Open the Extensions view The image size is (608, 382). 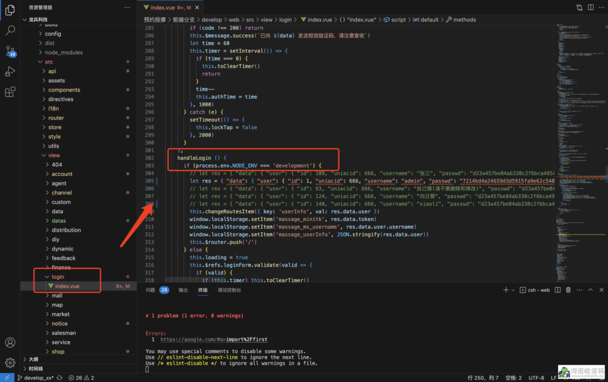click(10, 92)
